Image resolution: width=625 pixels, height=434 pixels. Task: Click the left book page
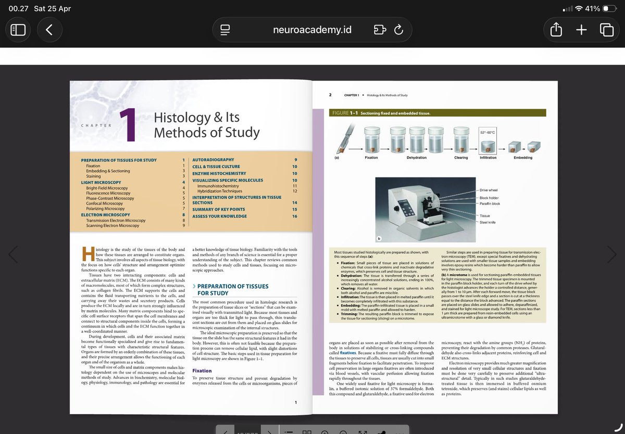coord(190,247)
